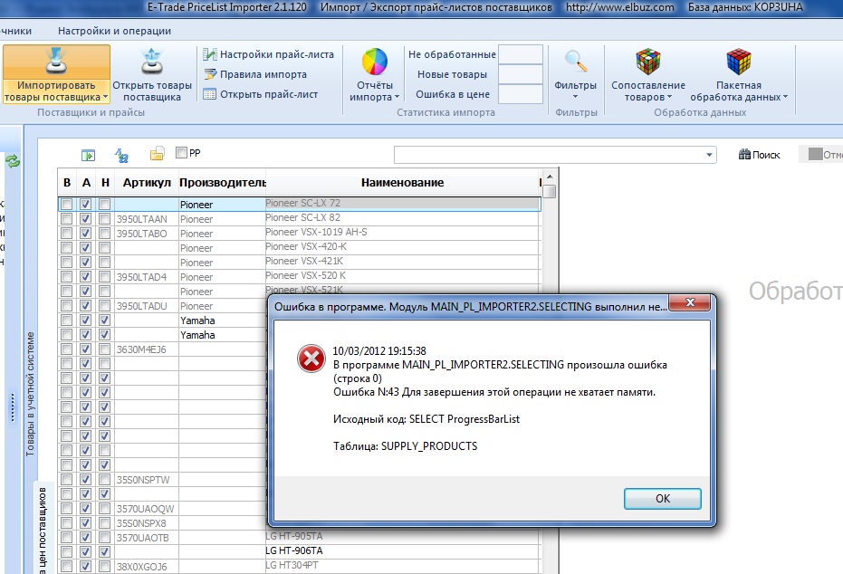
Task: Click the red error icon in dialog
Action: click(311, 359)
